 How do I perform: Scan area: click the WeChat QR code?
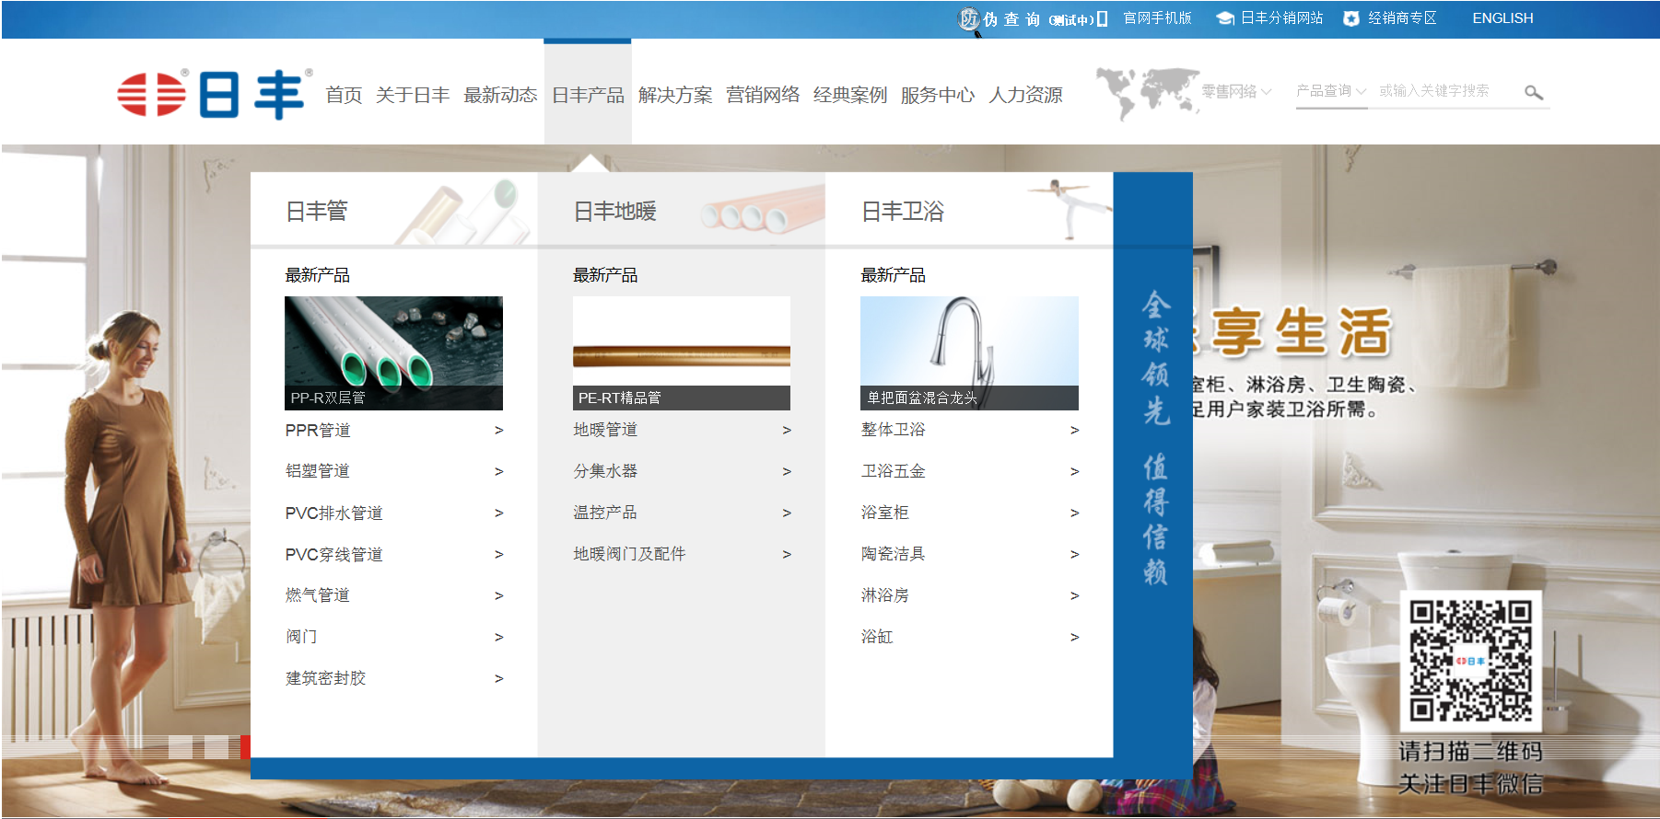tap(1470, 661)
